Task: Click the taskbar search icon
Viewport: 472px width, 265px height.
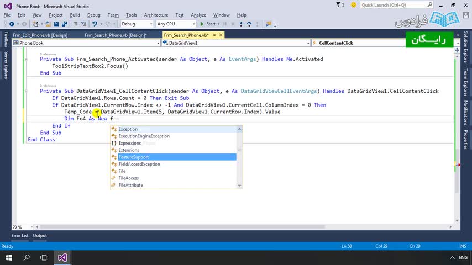Action: tap(27, 257)
